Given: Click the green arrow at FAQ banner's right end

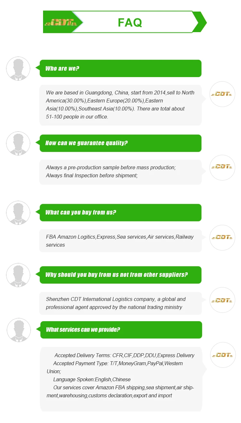Looking at the screenshot, I should [200, 22].
